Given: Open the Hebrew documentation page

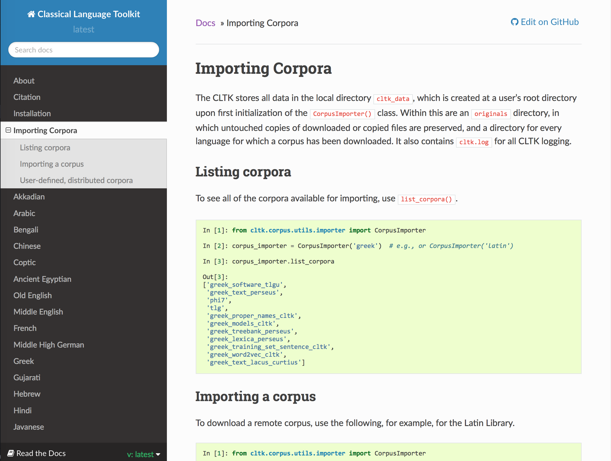Looking at the screenshot, I should [x=27, y=394].
